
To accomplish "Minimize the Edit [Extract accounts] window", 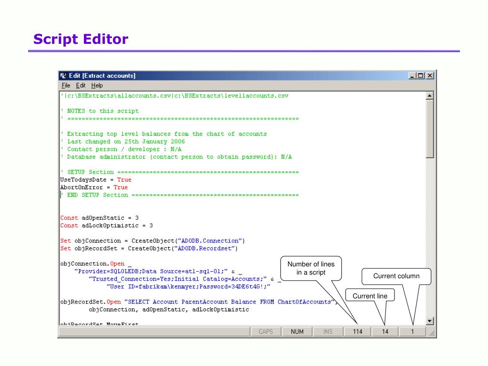I will (x=412, y=76).
